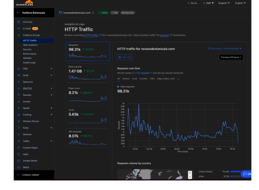Click the Print report link
259x190 pixels.
[x=215, y=48]
